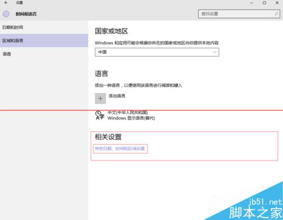283x220 pixels.
Task: Click the back arrow in title bar
Action: click(6, 3)
